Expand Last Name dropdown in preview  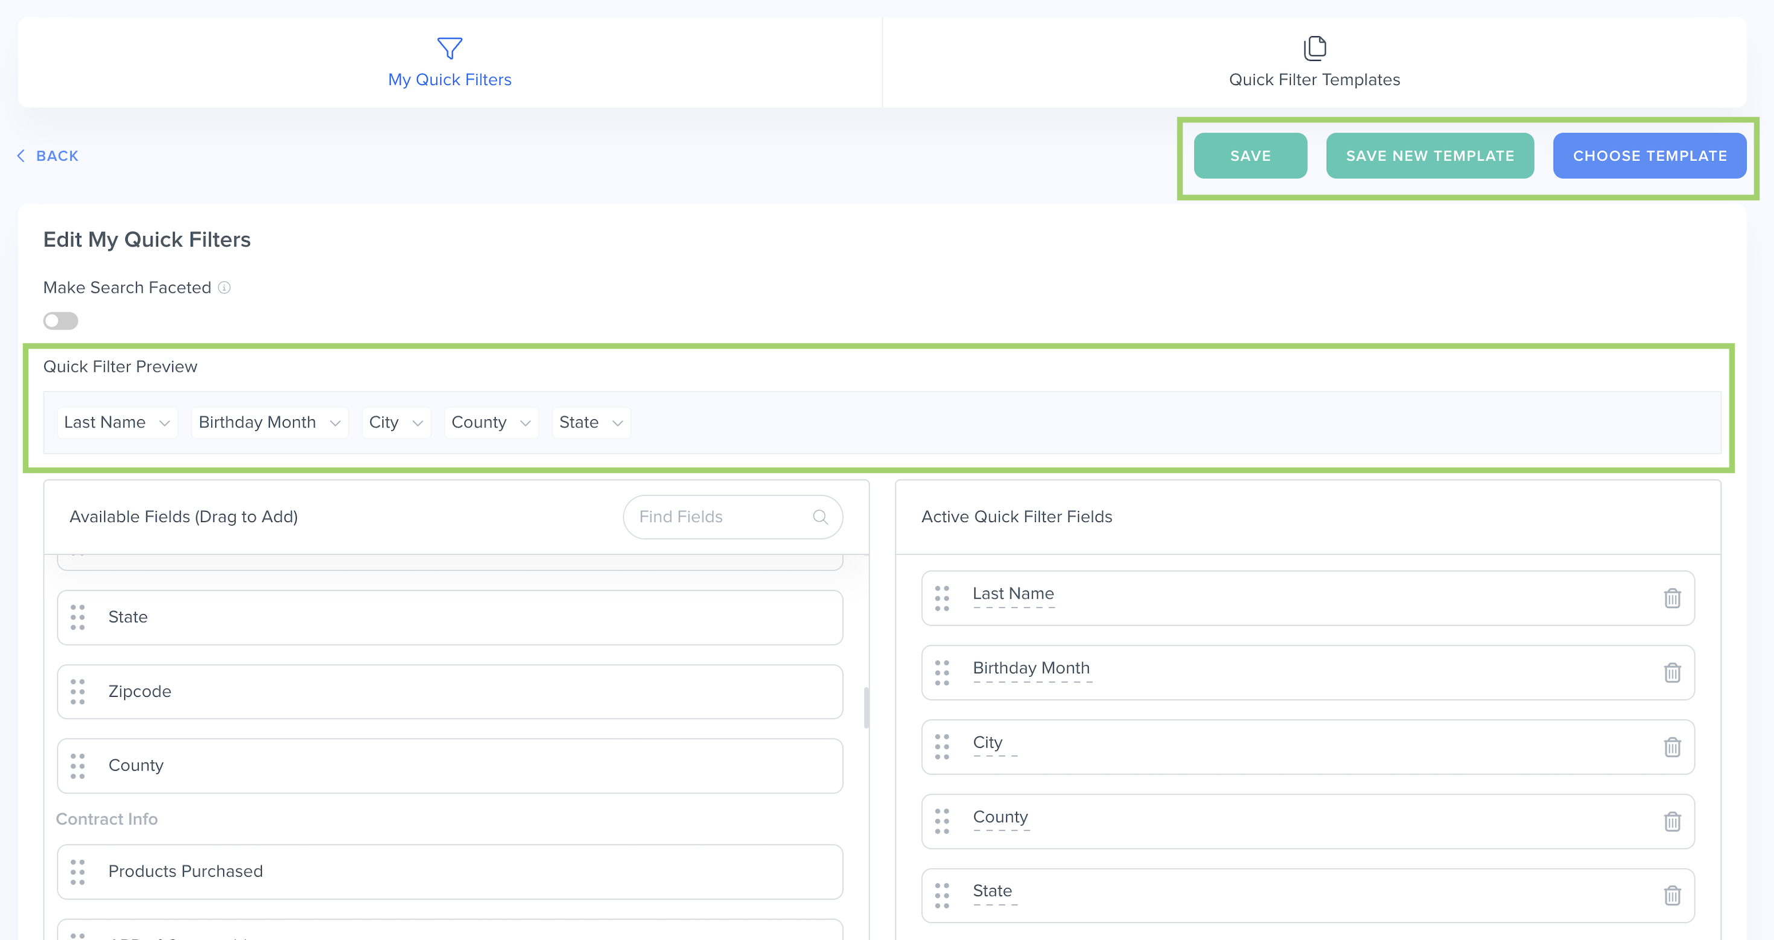pos(117,422)
